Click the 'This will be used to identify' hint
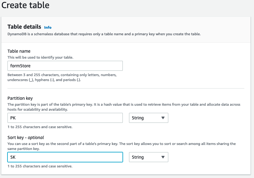 [40, 57]
